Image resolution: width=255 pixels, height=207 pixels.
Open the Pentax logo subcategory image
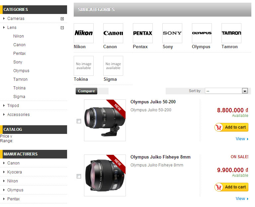pyautogui.click(x=143, y=33)
